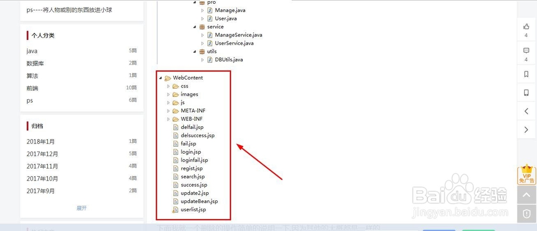Click the 个人分类 section heading
537x231 pixels.
click(x=43, y=35)
